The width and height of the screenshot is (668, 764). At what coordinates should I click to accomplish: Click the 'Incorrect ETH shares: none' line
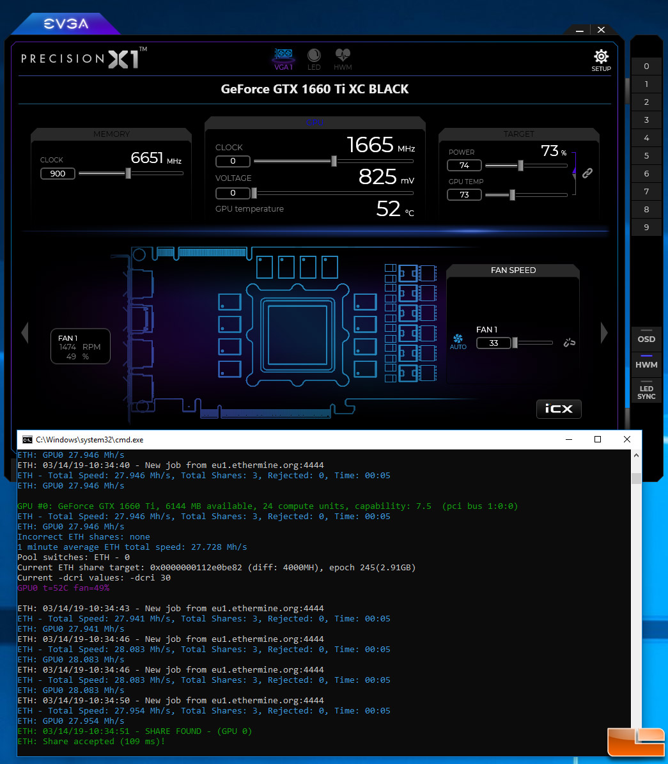click(84, 536)
